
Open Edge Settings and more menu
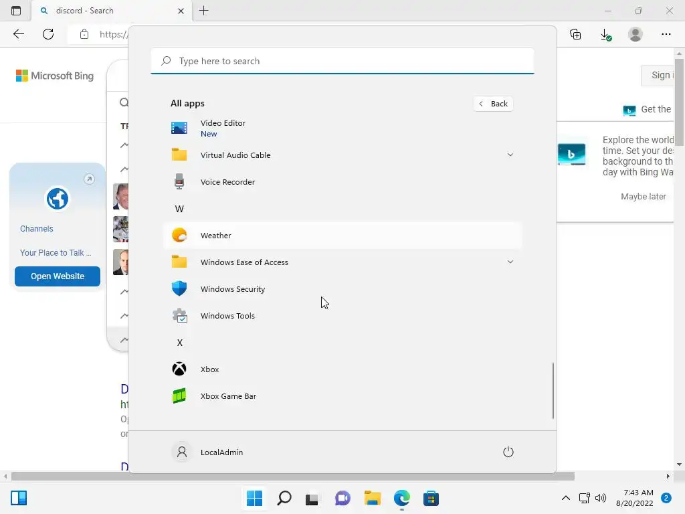pos(666,34)
